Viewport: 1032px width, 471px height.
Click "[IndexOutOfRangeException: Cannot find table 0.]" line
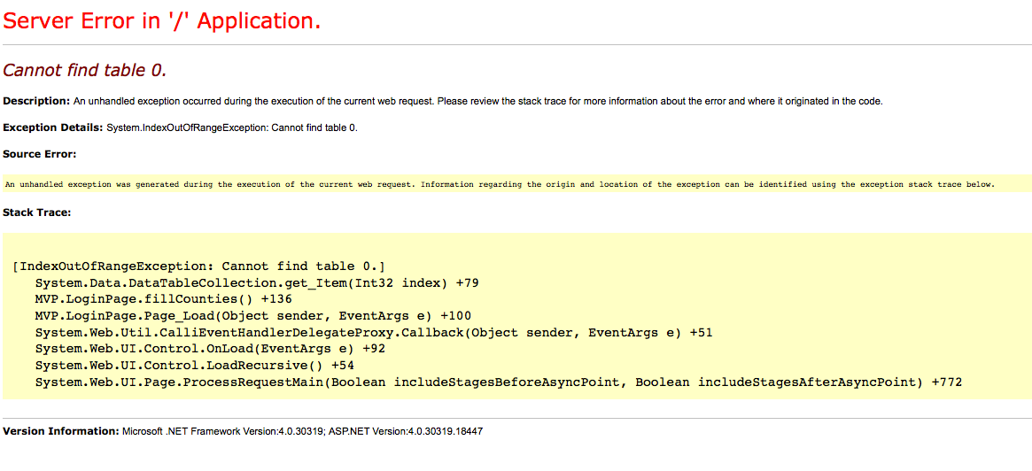tap(198, 266)
